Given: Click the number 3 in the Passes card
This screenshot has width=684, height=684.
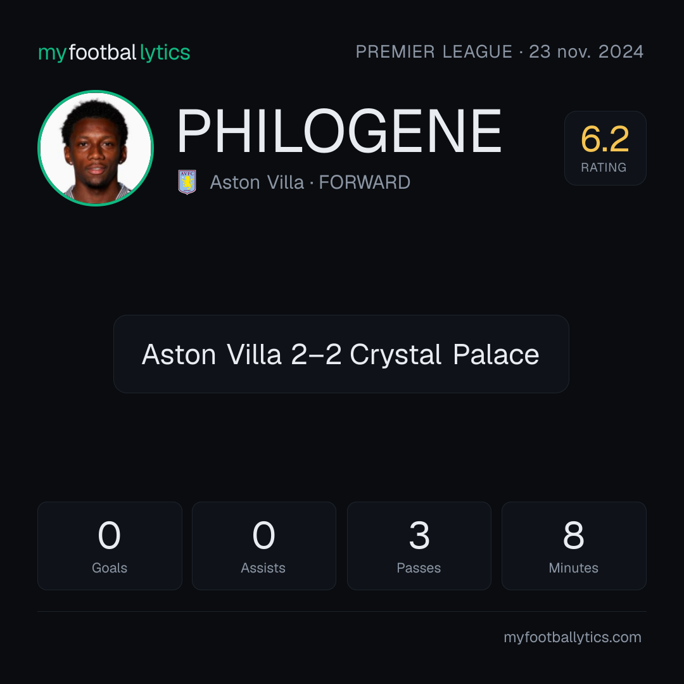Looking at the screenshot, I should click(x=419, y=535).
